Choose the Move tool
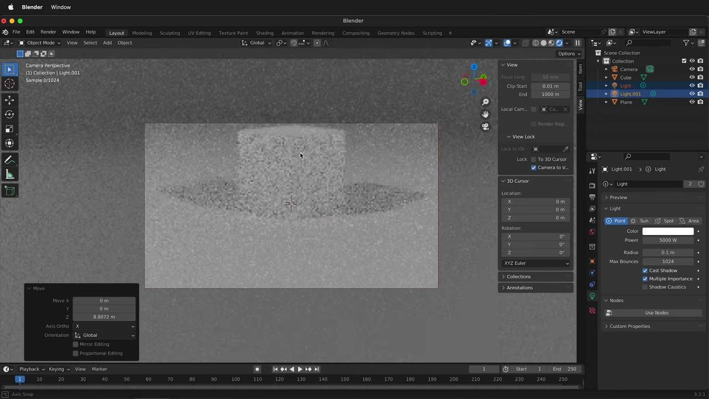Screen dimensions: 709x399 click(x=9, y=100)
